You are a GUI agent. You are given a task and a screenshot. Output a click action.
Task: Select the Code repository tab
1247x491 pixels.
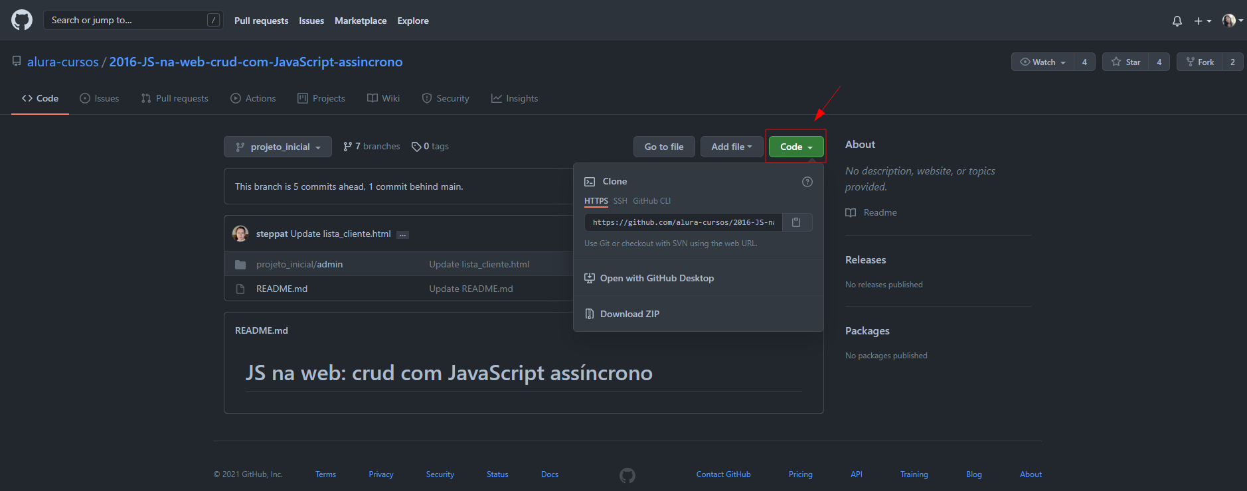tap(40, 98)
